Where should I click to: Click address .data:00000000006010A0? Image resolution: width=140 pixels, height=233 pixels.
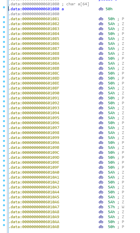[34, 172]
